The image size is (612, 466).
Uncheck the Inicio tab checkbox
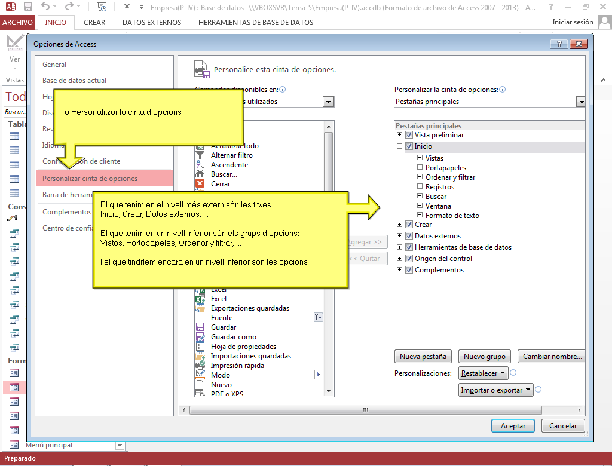point(409,146)
